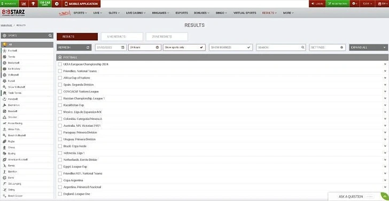
Task: Click the search magnifier in Sports sidebar header
Action: pos(50,35)
